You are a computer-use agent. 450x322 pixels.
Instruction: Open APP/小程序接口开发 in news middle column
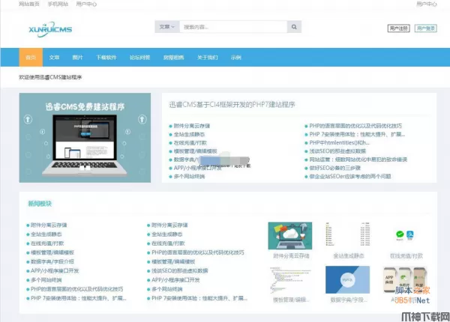pos(175,280)
